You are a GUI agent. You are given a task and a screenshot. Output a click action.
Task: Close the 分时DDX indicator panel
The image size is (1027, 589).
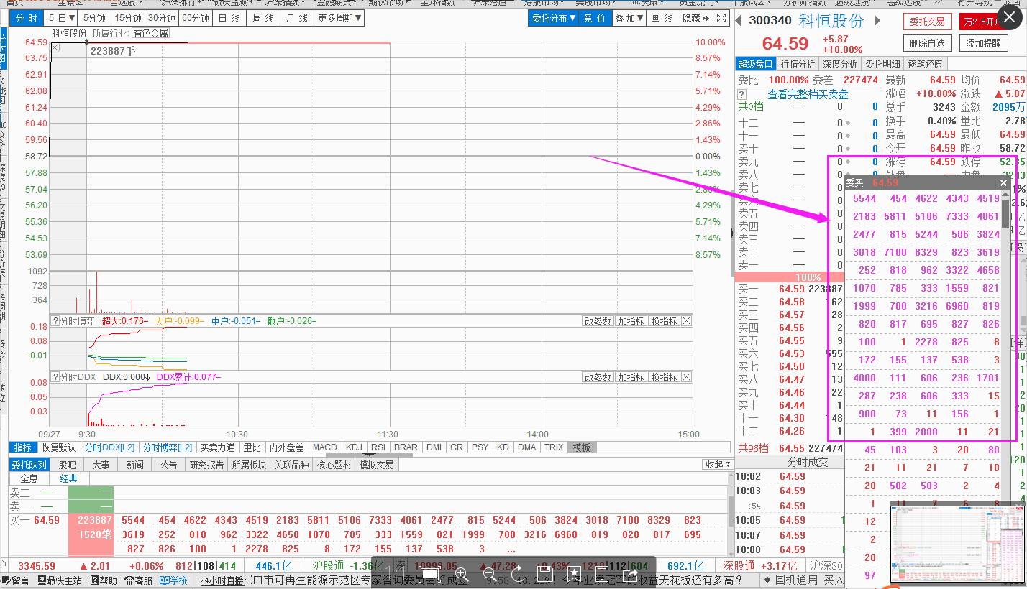point(686,377)
